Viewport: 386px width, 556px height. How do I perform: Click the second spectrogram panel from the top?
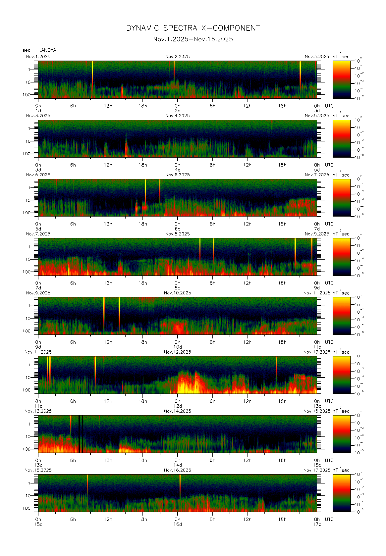click(177, 138)
